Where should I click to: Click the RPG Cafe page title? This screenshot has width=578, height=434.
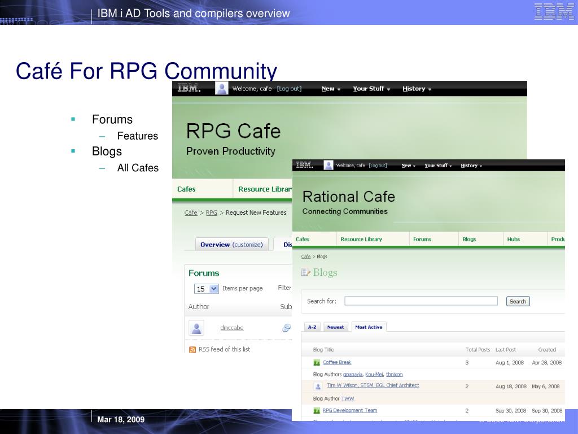(233, 131)
